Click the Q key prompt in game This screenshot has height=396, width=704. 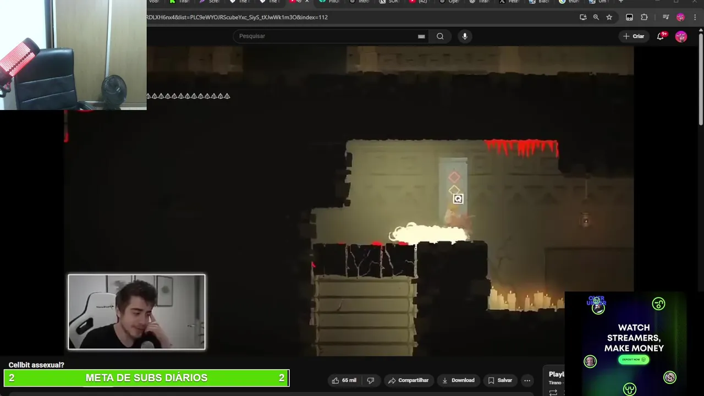coord(458,199)
